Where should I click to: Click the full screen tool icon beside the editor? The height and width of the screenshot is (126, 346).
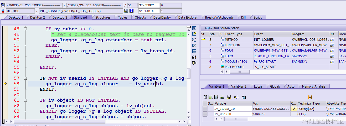(x=194, y=45)
